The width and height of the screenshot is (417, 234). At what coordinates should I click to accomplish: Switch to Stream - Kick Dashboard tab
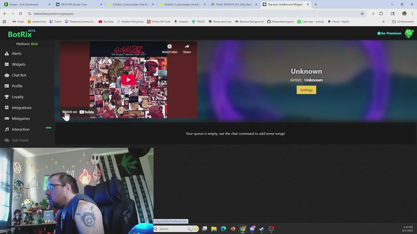pyautogui.click(x=27, y=5)
